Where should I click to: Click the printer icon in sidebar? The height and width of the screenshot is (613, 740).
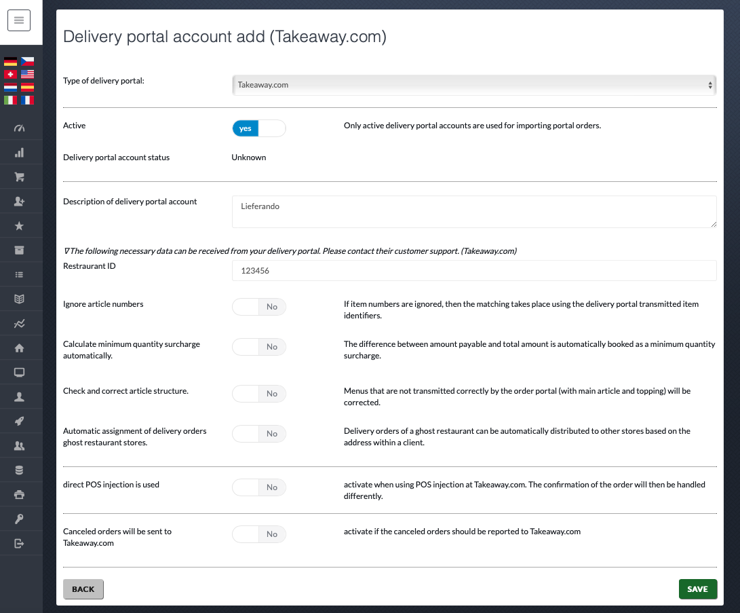[x=19, y=494]
